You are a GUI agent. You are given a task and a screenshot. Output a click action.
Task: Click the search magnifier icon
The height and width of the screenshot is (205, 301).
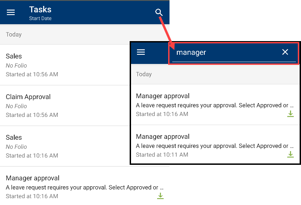click(x=159, y=12)
